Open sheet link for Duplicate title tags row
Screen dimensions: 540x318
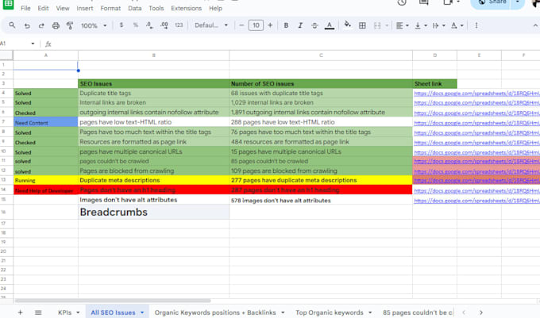click(x=476, y=93)
